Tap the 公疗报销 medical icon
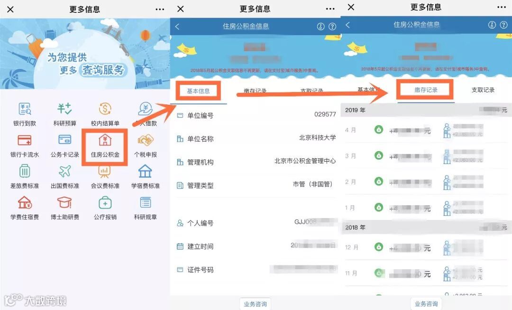 [105, 203]
